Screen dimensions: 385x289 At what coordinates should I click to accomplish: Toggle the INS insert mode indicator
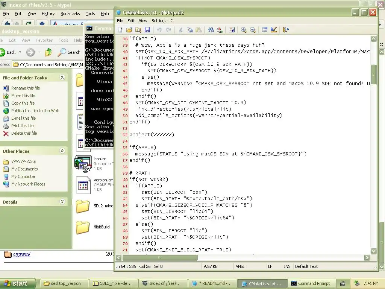pos(287,266)
